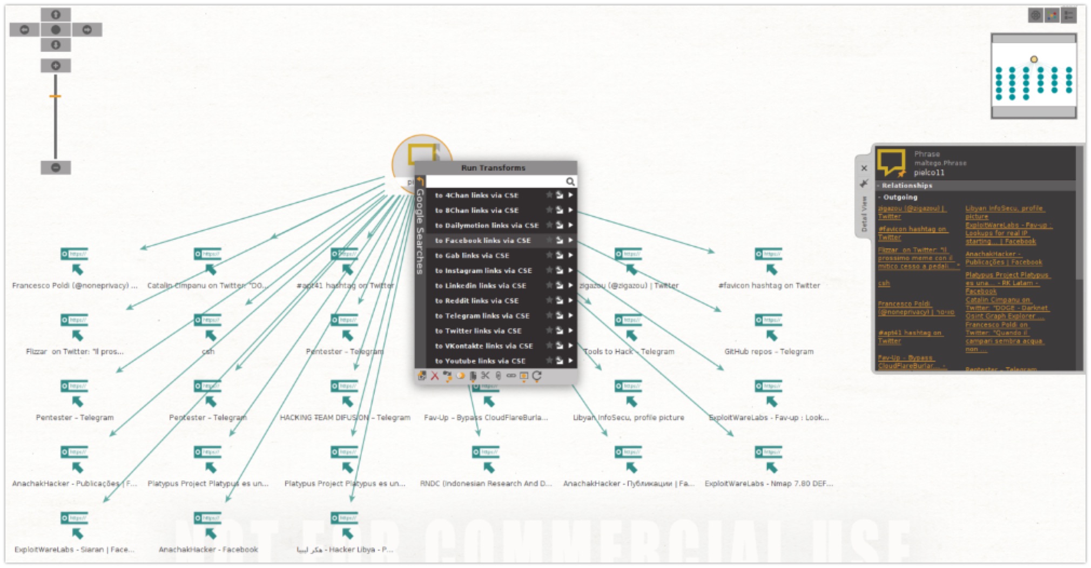Click the list view icon at top right
This screenshot has width=1091, height=568.
coord(1068,16)
